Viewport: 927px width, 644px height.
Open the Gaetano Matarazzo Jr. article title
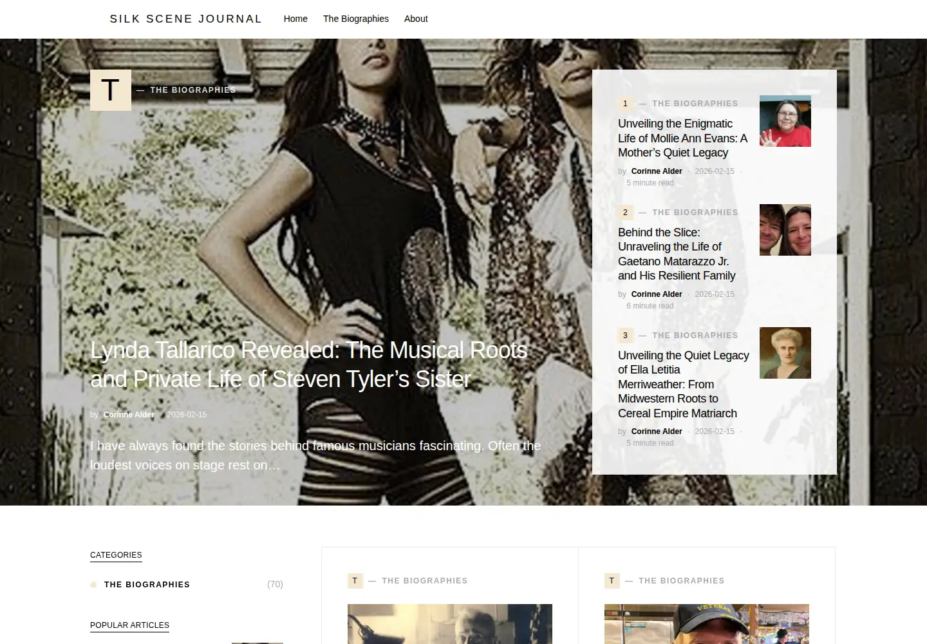coord(677,254)
